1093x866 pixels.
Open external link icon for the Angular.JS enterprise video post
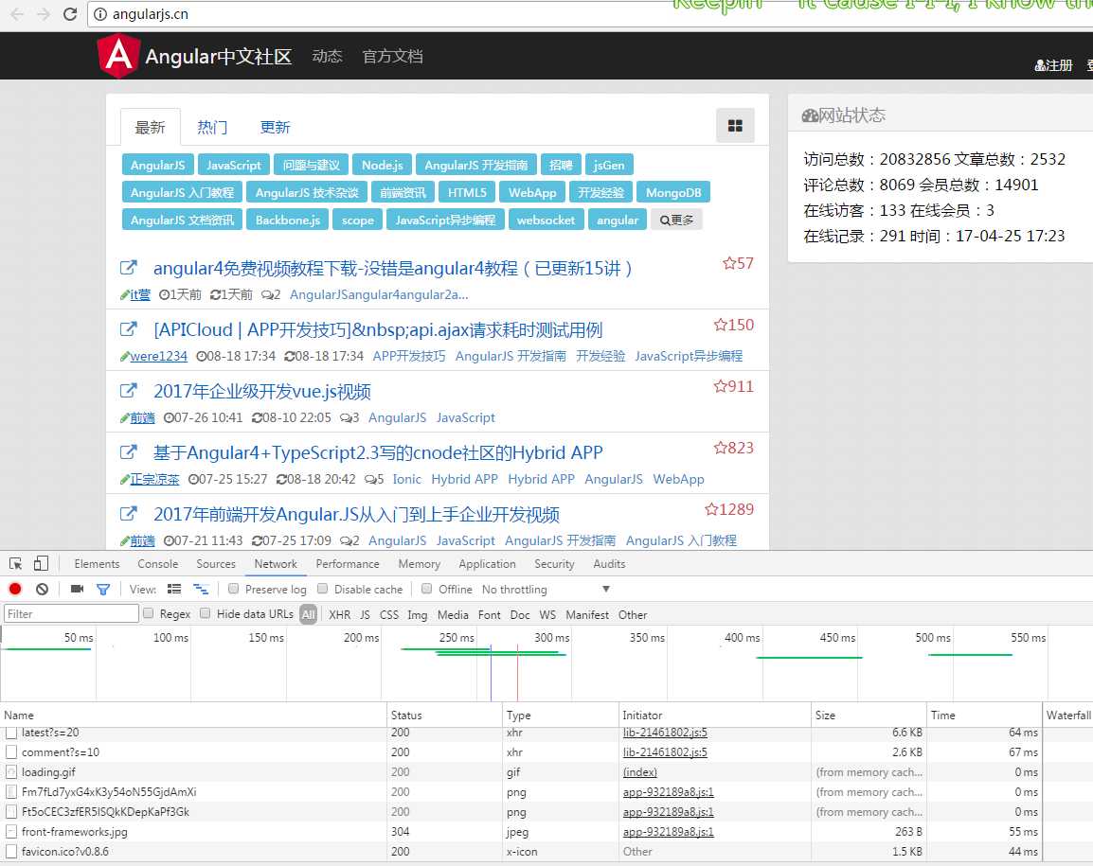coord(128,514)
